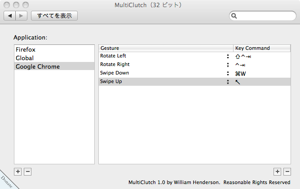Click the Donate corner banner
The width and height of the screenshot is (300, 189).
coord(7,182)
